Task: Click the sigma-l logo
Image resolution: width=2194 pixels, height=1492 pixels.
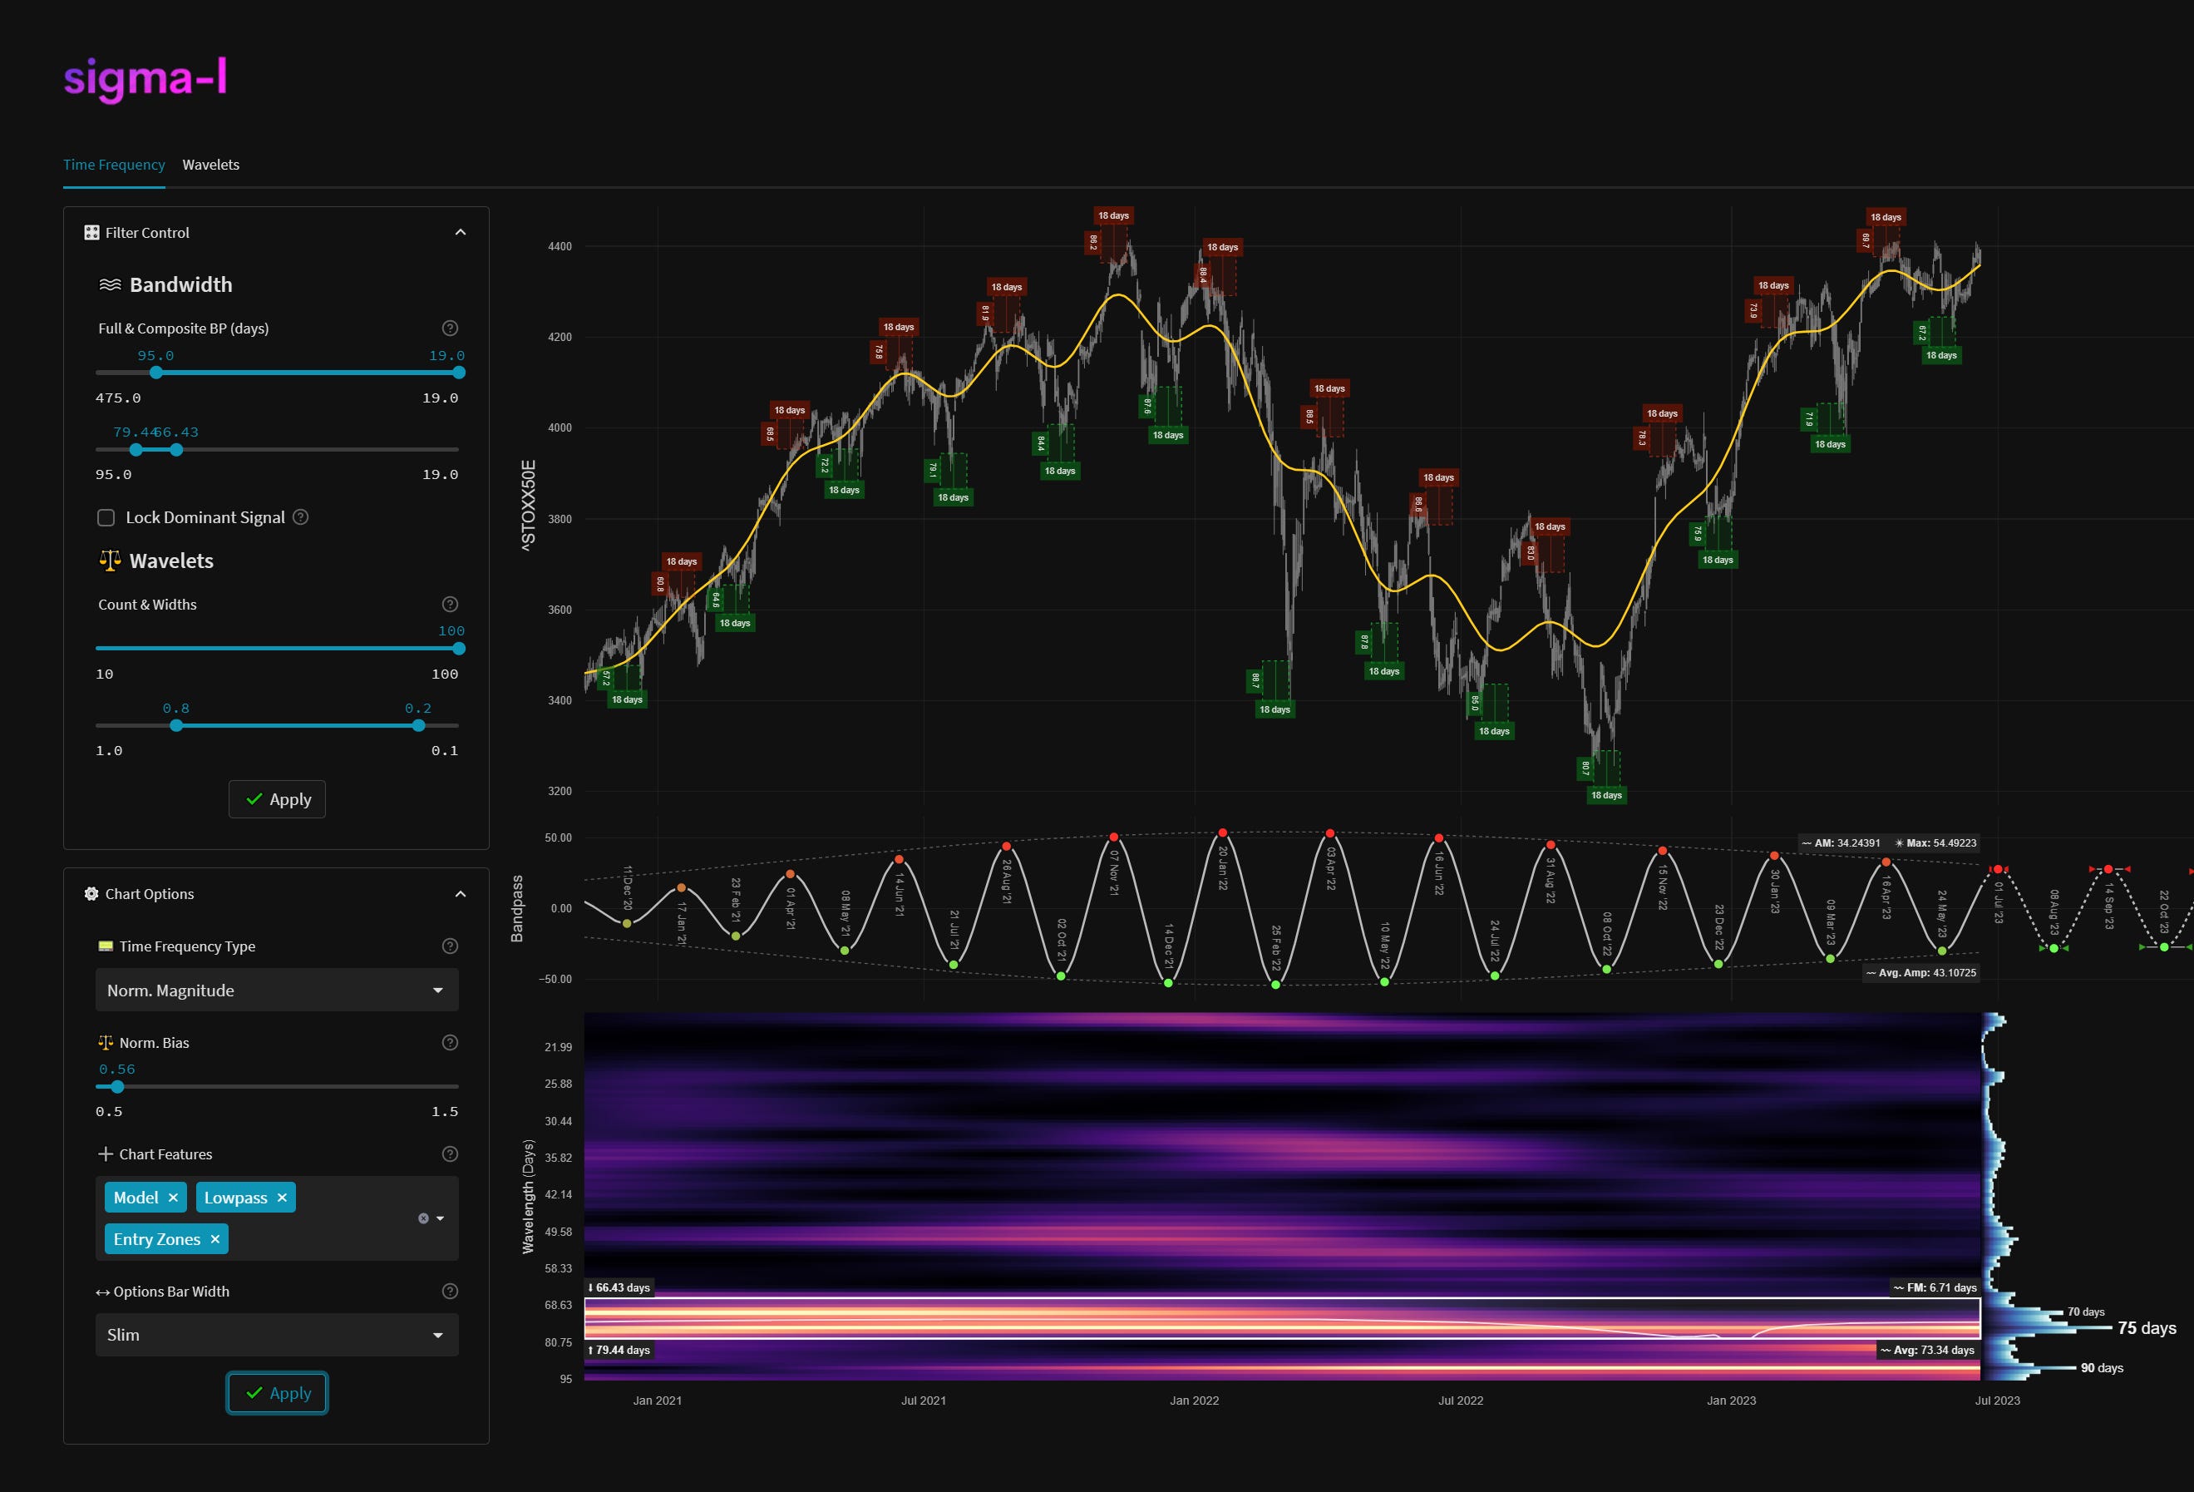Action: 145,77
